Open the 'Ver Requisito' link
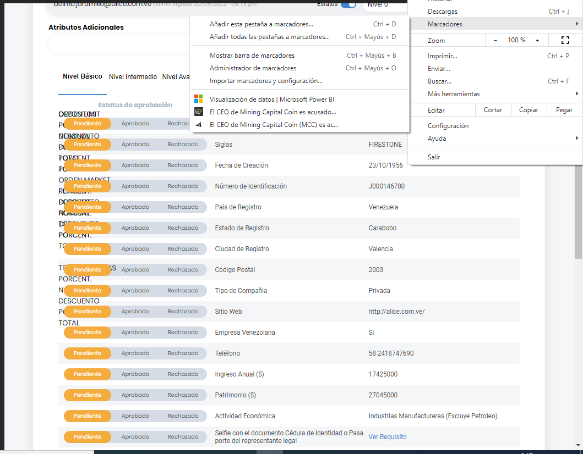583x454 pixels. (388, 437)
